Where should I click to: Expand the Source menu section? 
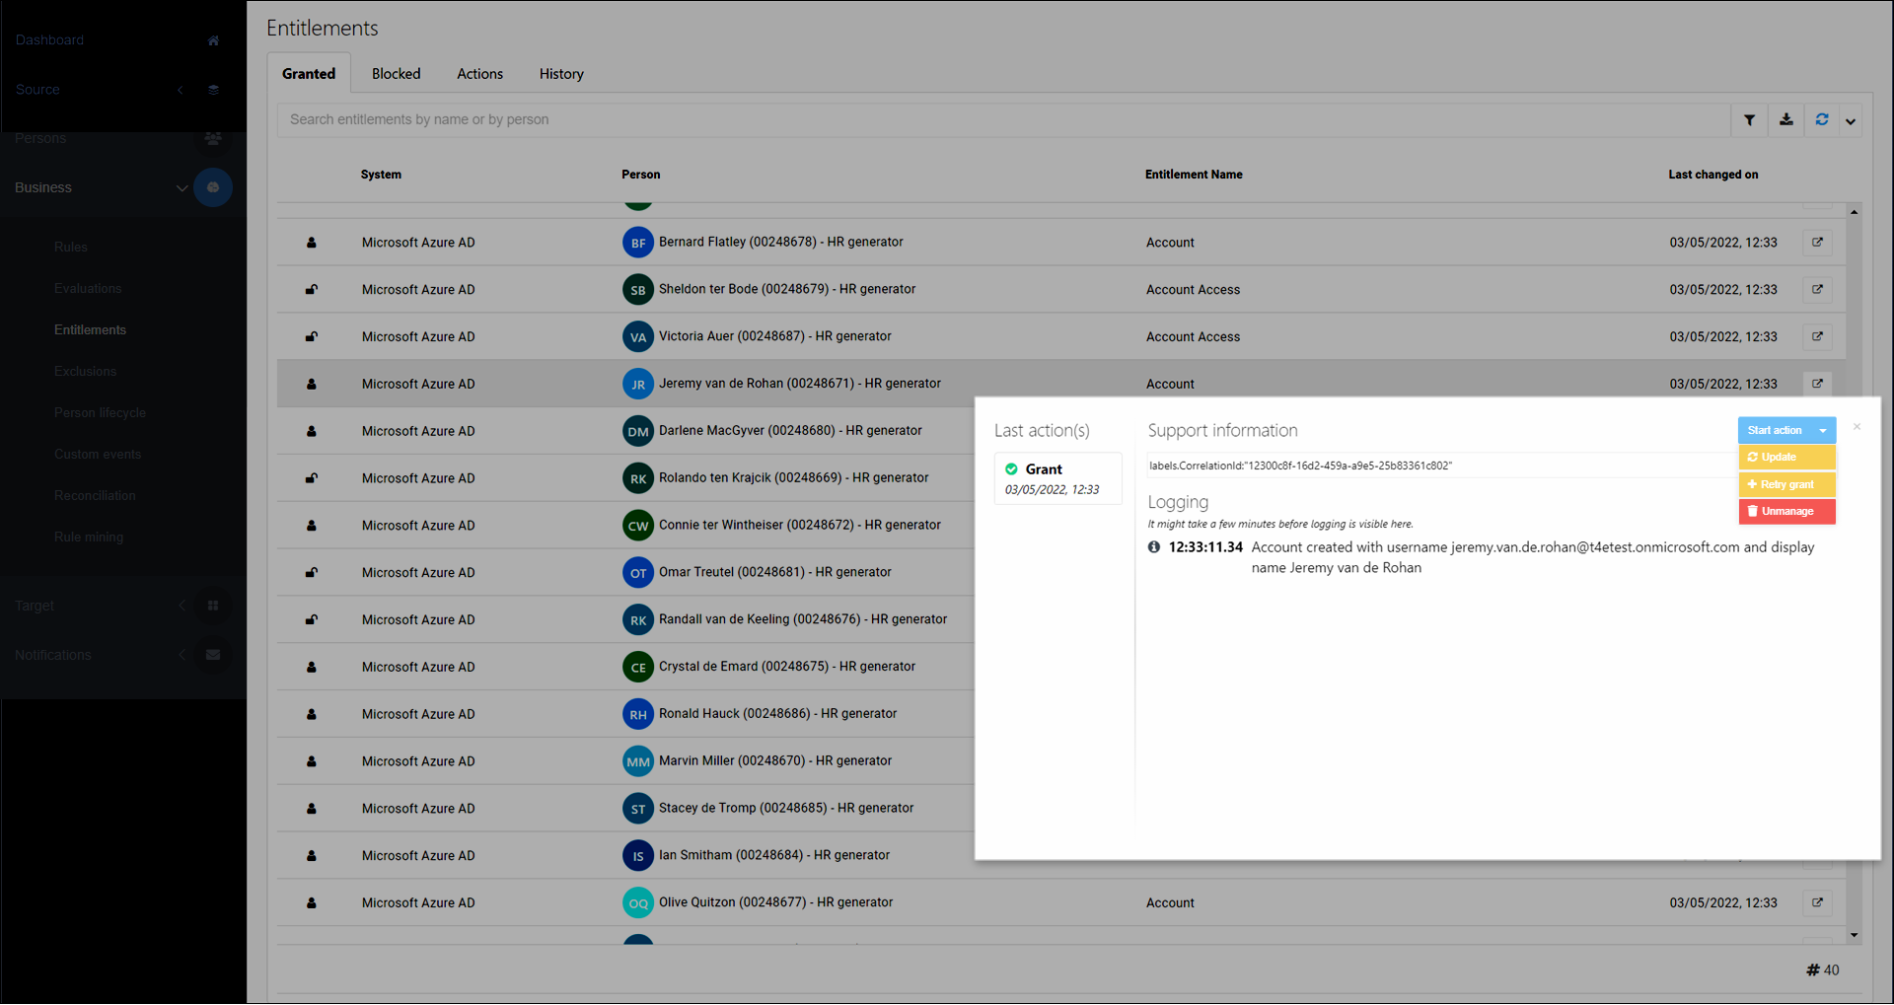(x=181, y=90)
